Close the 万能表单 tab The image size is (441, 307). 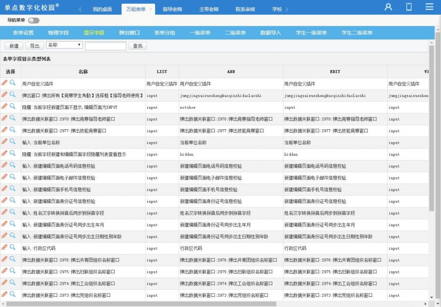click(151, 9)
